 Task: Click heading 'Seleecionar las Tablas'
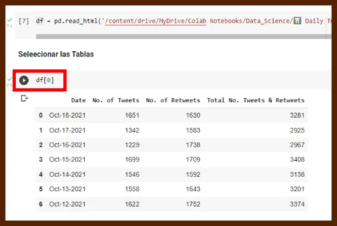tap(56, 54)
